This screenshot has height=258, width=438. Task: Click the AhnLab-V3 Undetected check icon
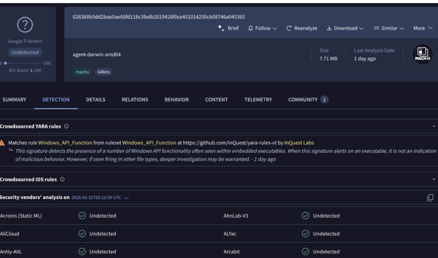(306, 216)
